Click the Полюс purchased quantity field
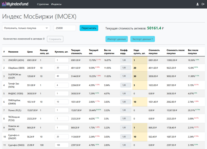Image resolution: width=207 pixels, height=149 pixels. pyautogui.click(x=62, y=110)
